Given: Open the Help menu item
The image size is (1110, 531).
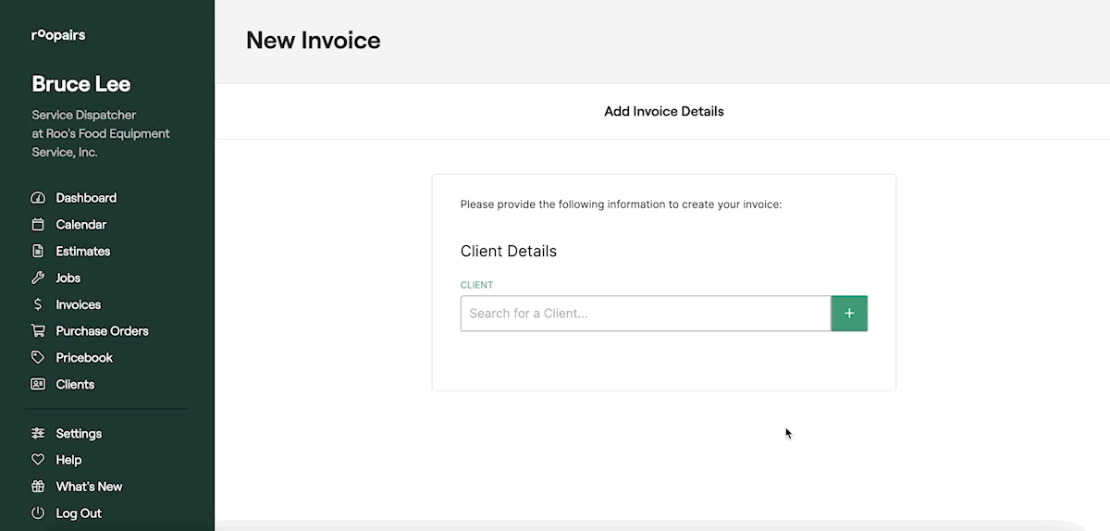Looking at the screenshot, I should click(x=68, y=460).
